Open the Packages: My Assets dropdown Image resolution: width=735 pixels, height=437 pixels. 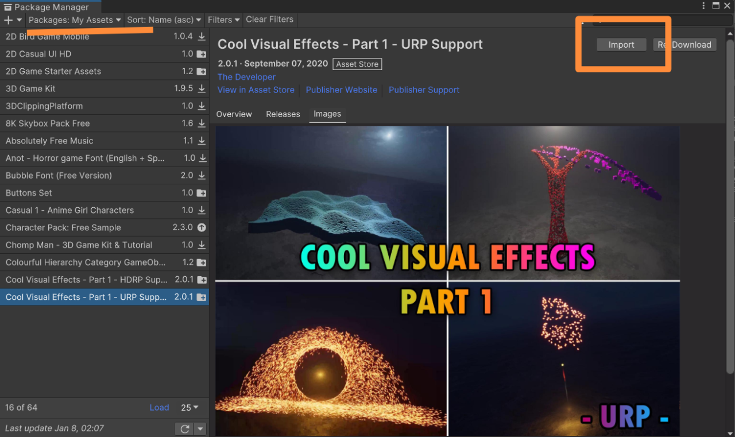pyautogui.click(x=75, y=20)
